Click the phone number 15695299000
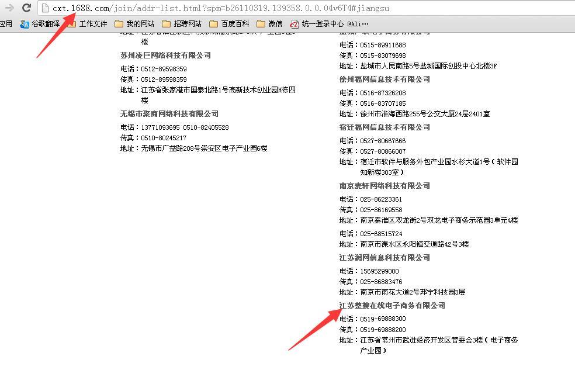 pos(380,271)
